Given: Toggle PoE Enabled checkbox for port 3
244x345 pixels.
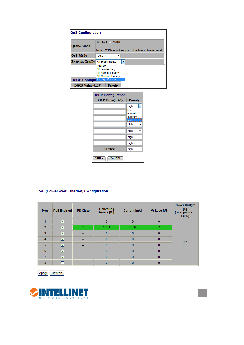Looking at the screenshot, I should pyautogui.click(x=62, y=233).
